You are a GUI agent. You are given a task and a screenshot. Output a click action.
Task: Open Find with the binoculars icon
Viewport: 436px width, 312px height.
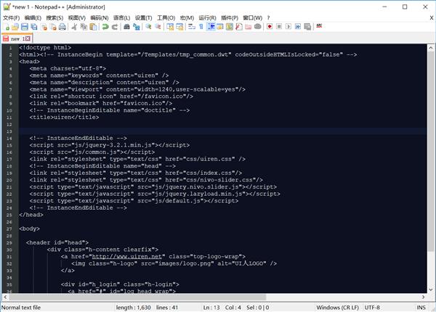(126, 27)
